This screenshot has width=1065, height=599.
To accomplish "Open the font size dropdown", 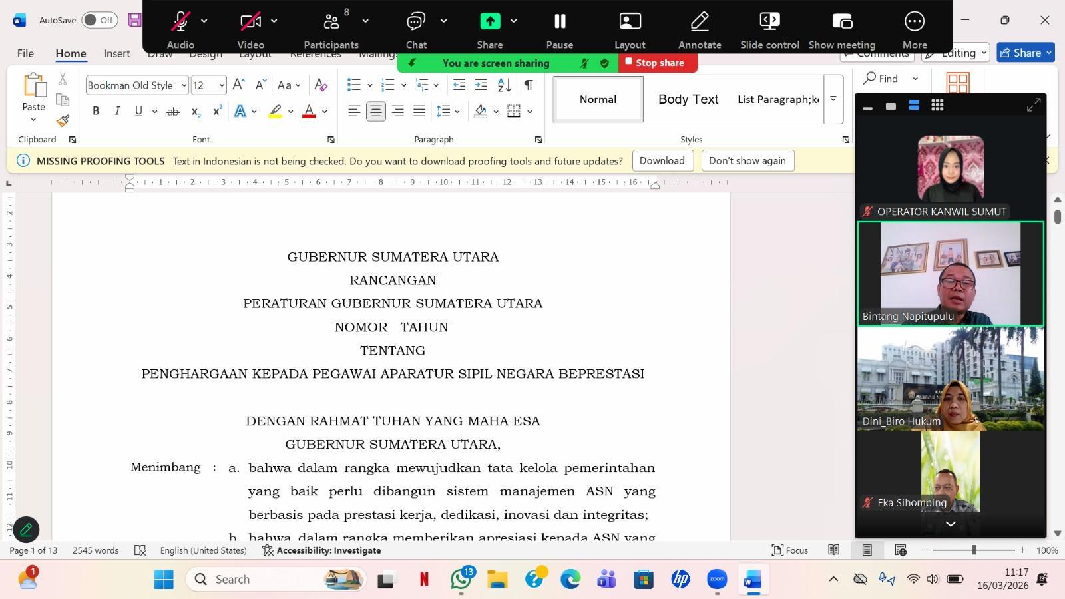I will click(x=222, y=85).
